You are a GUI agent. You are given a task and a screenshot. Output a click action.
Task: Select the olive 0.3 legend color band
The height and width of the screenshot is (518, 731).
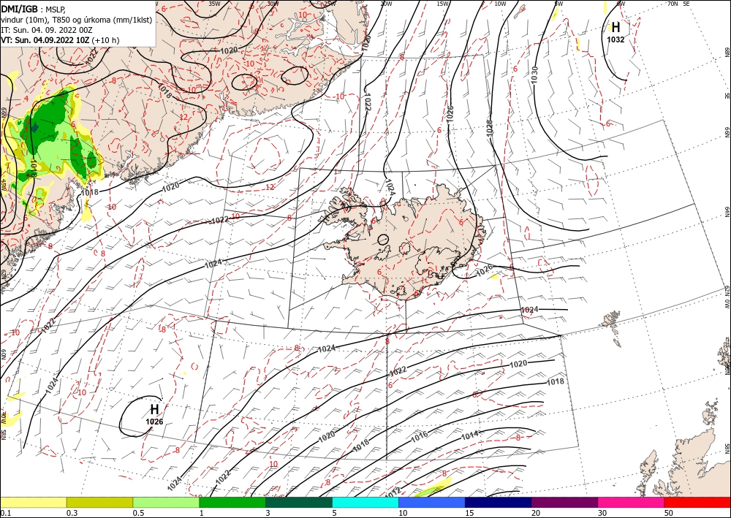coord(99,502)
